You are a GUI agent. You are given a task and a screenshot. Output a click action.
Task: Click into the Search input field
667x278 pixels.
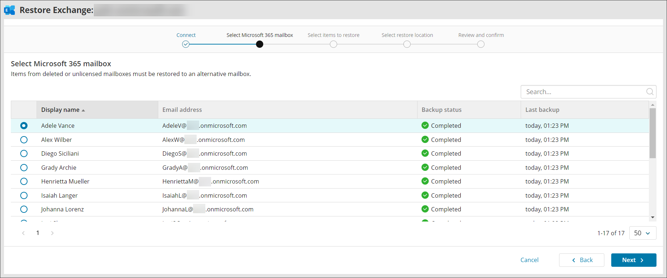[x=583, y=92]
